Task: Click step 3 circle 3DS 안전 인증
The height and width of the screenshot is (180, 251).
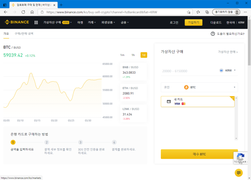Action: coord(80,142)
